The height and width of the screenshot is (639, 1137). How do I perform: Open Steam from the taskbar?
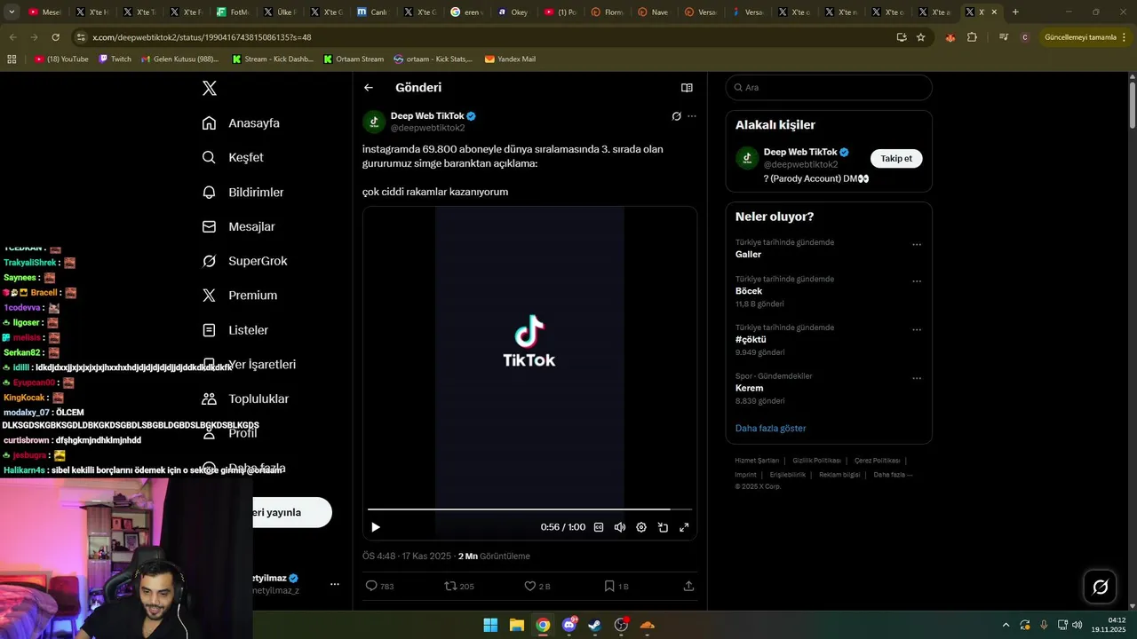coord(595,625)
